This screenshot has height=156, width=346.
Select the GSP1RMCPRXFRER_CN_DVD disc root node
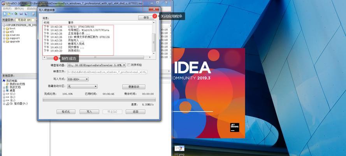click(x=19, y=25)
